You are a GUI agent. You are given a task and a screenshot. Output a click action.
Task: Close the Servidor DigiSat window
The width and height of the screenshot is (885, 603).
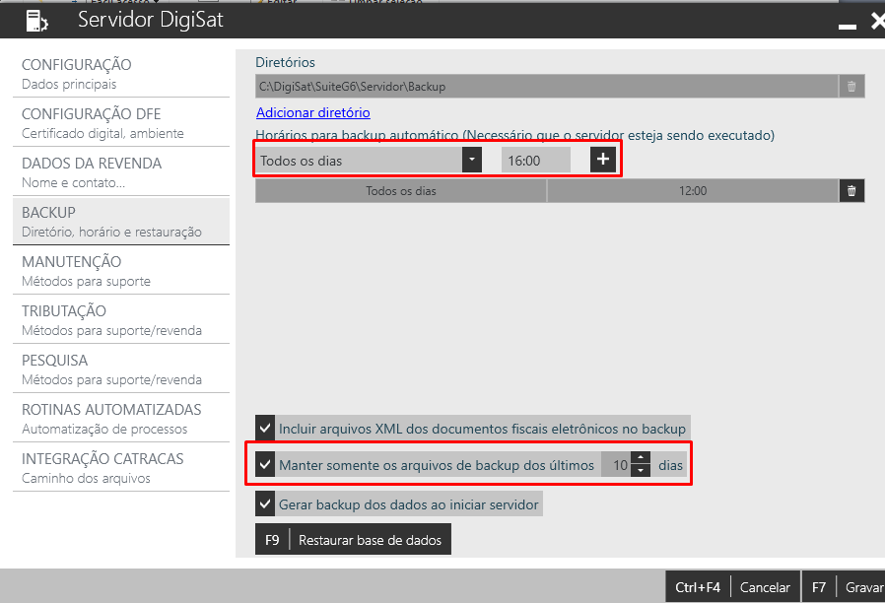878,21
